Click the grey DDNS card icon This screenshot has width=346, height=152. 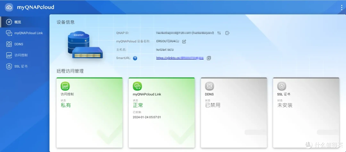210,86
